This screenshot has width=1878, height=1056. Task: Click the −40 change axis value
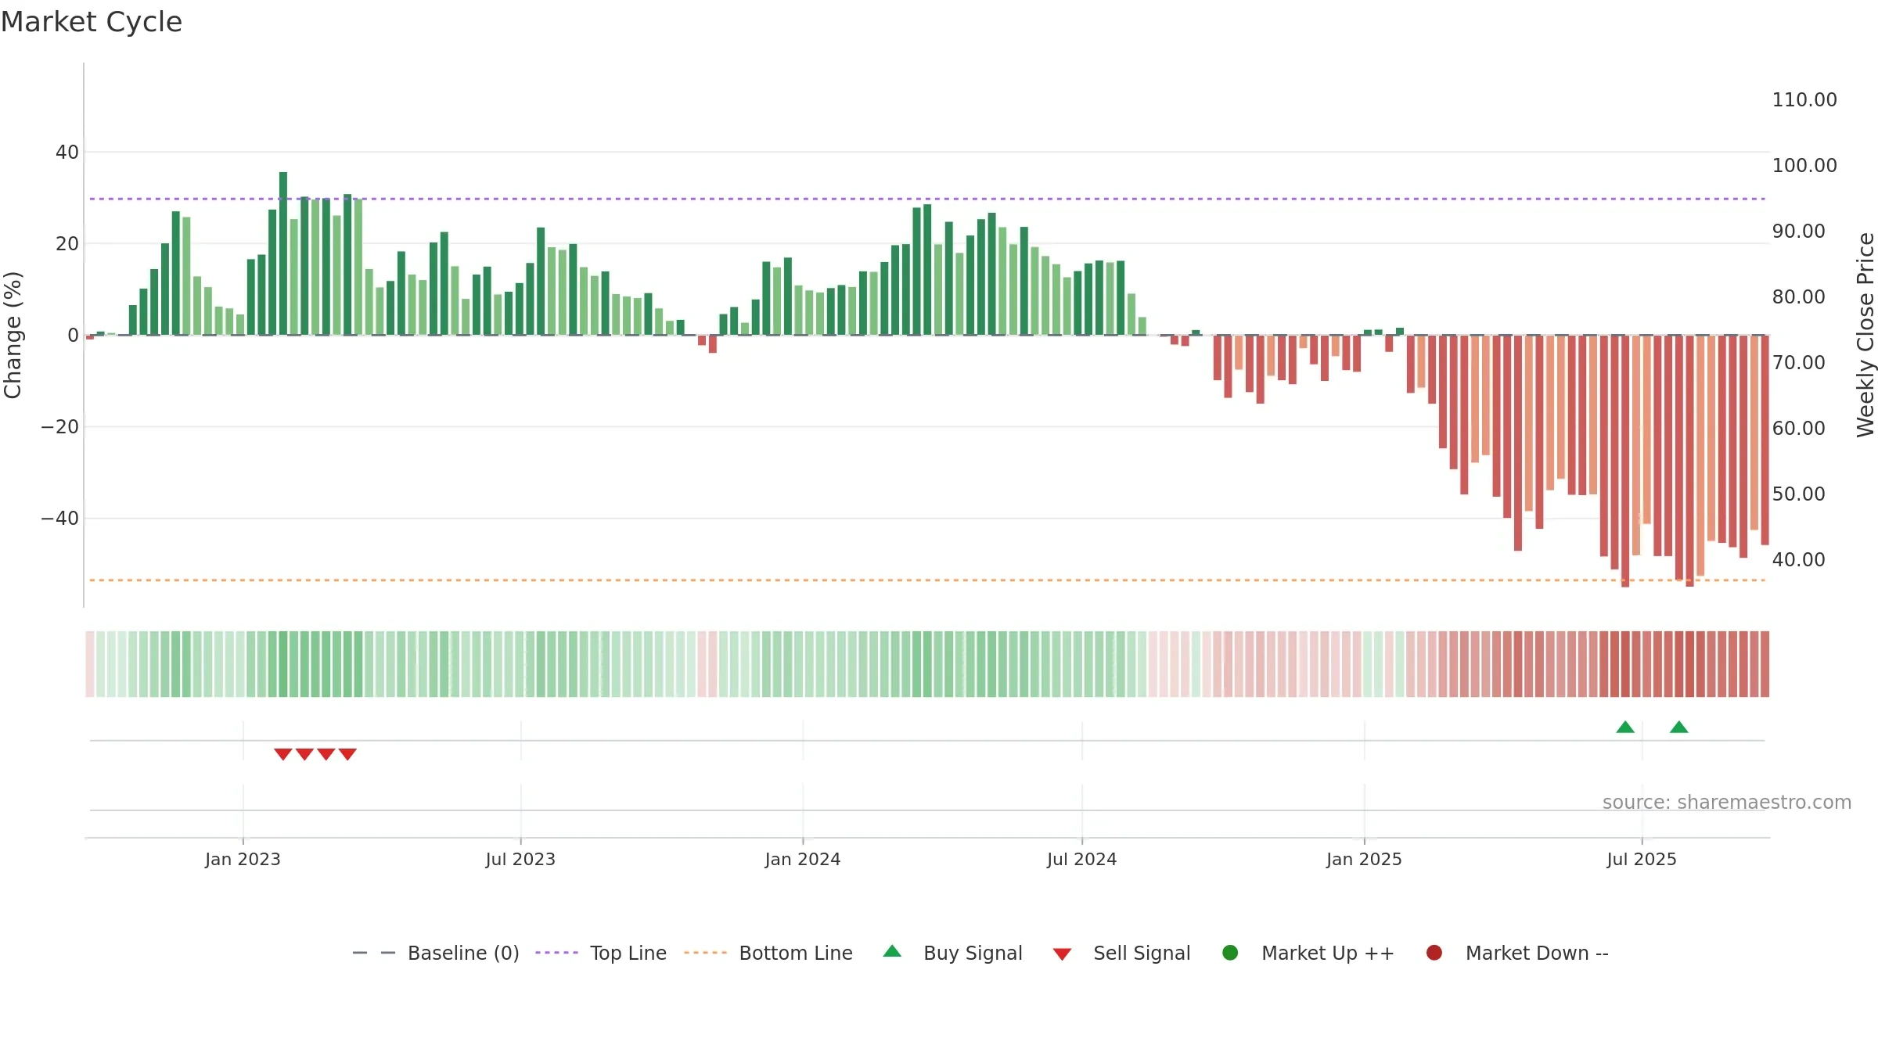click(59, 518)
